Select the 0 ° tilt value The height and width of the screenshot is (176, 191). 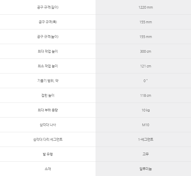click(x=146, y=81)
